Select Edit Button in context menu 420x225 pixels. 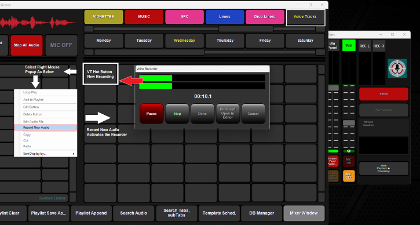[x=46, y=107]
